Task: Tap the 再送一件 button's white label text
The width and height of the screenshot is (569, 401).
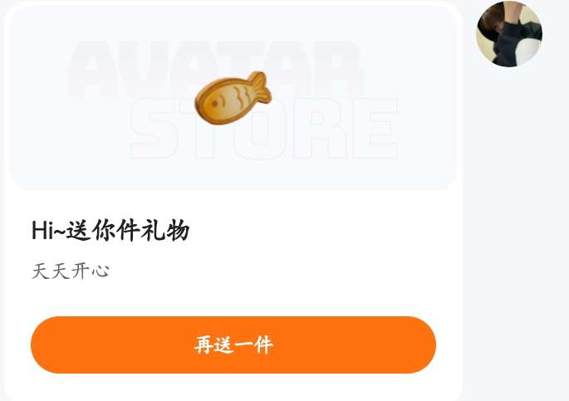Action: (233, 345)
